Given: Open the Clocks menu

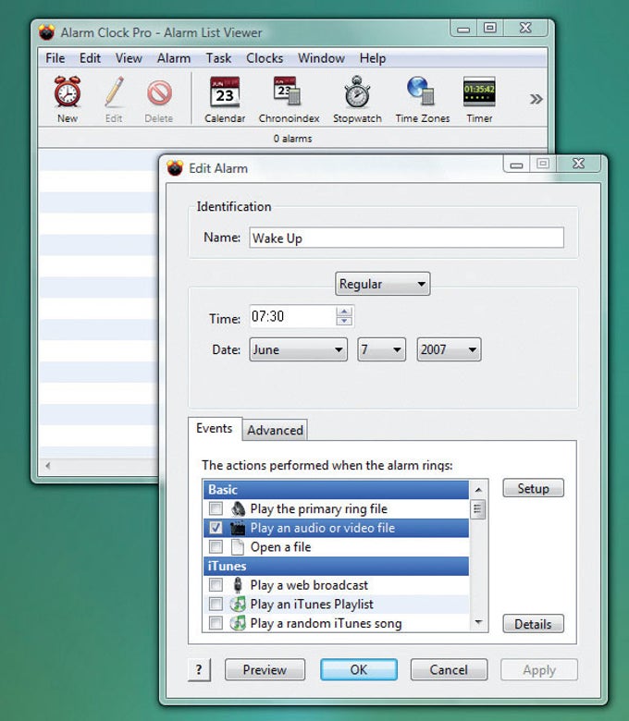Looking at the screenshot, I should [x=265, y=58].
